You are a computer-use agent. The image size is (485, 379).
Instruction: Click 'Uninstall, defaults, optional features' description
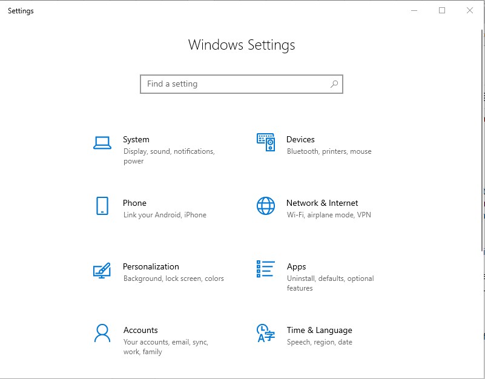click(x=331, y=283)
